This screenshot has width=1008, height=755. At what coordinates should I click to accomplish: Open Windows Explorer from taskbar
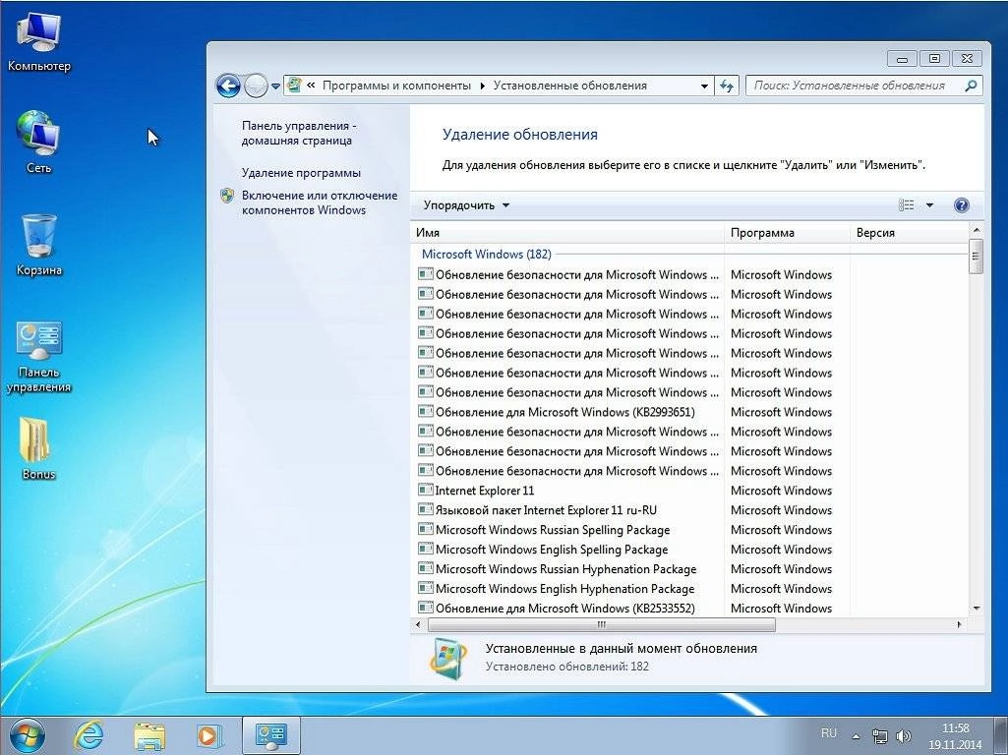pyautogui.click(x=149, y=736)
